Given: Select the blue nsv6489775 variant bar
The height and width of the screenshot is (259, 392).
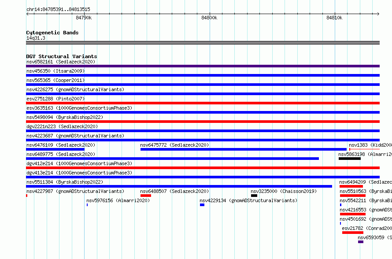Looking at the screenshot, I should click(173, 159).
